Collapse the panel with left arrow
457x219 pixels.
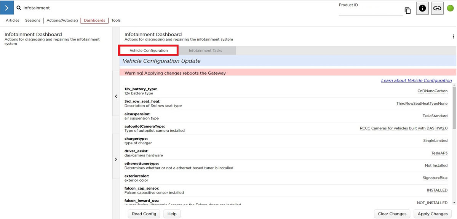116,97
